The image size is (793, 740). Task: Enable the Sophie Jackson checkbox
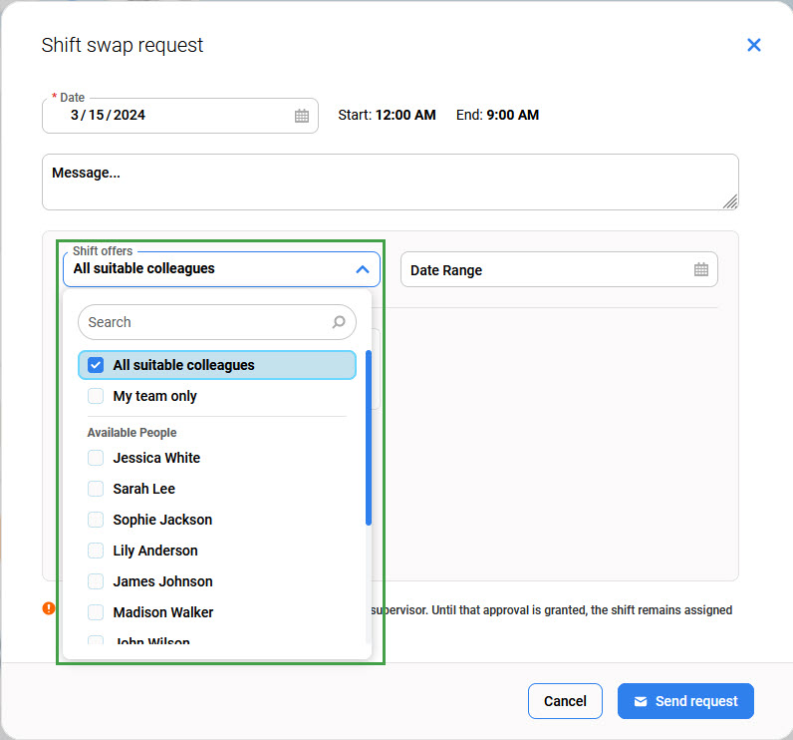coord(96,520)
